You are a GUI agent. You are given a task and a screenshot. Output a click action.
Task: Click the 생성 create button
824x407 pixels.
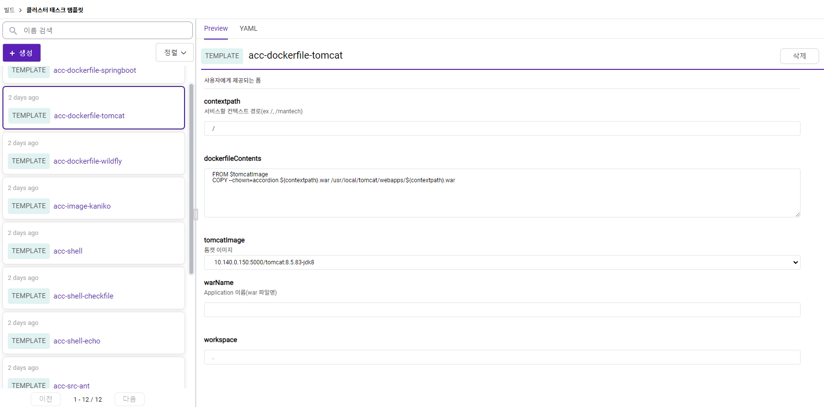click(x=21, y=53)
